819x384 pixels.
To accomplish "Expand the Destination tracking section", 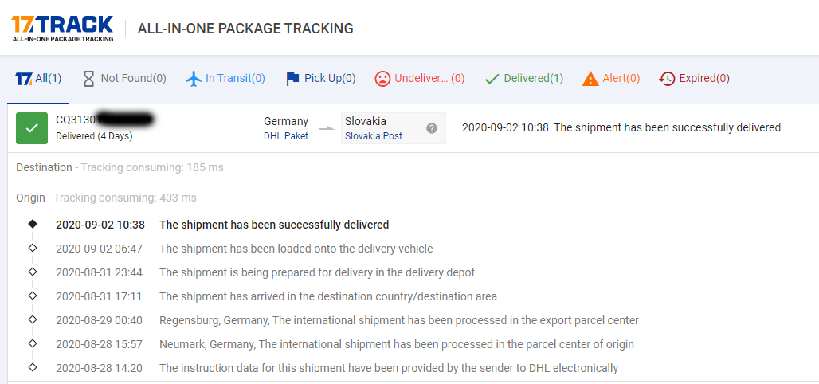I will tap(44, 167).
